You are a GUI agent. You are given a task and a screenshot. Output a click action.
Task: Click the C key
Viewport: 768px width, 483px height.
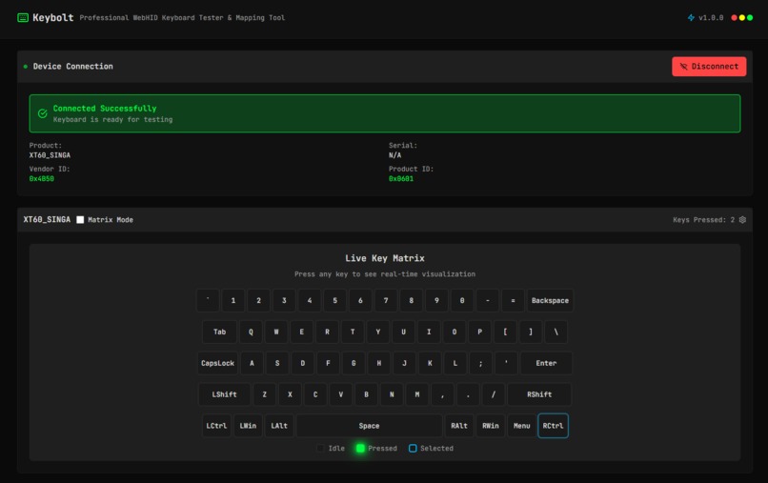(315, 394)
